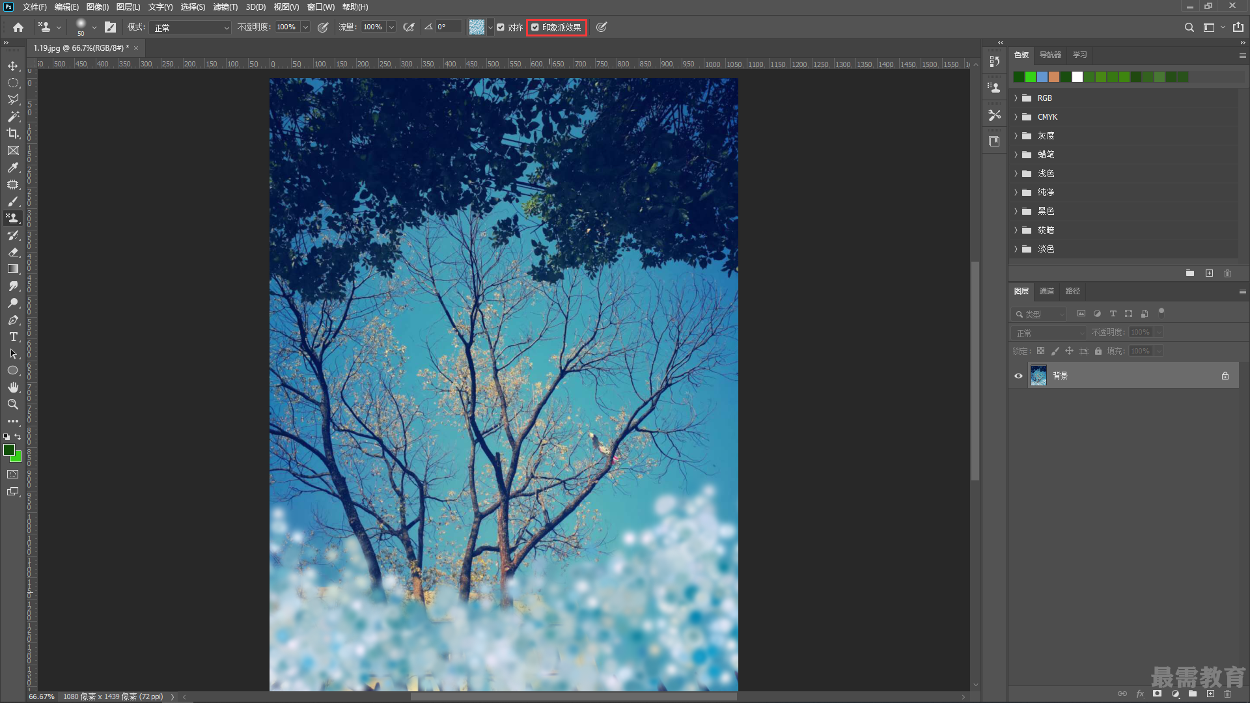This screenshot has height=703, width=1250.
Task: Hide the 背景 layer with eye icon
Action: pos(1018,376)
